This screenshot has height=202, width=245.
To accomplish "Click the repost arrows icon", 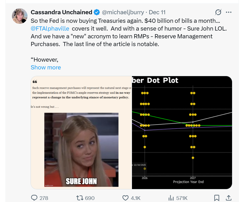I will pyautogui.click(x=80, y=198).
